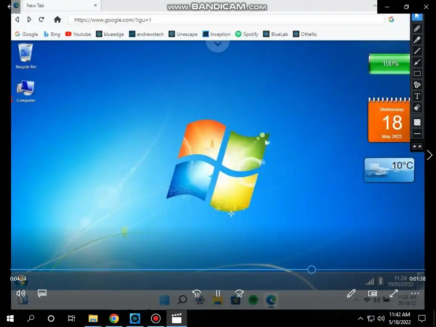Show hidden system tray icons
This screenshot has width=436, height=327.
(360, 318)
